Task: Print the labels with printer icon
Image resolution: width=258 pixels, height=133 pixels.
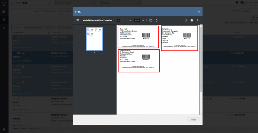Action: (x=192, y=20)
